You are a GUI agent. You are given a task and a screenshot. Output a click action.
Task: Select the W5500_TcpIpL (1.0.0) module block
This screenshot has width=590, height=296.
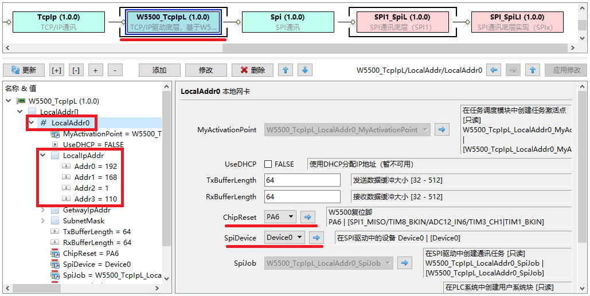[173, 22]
